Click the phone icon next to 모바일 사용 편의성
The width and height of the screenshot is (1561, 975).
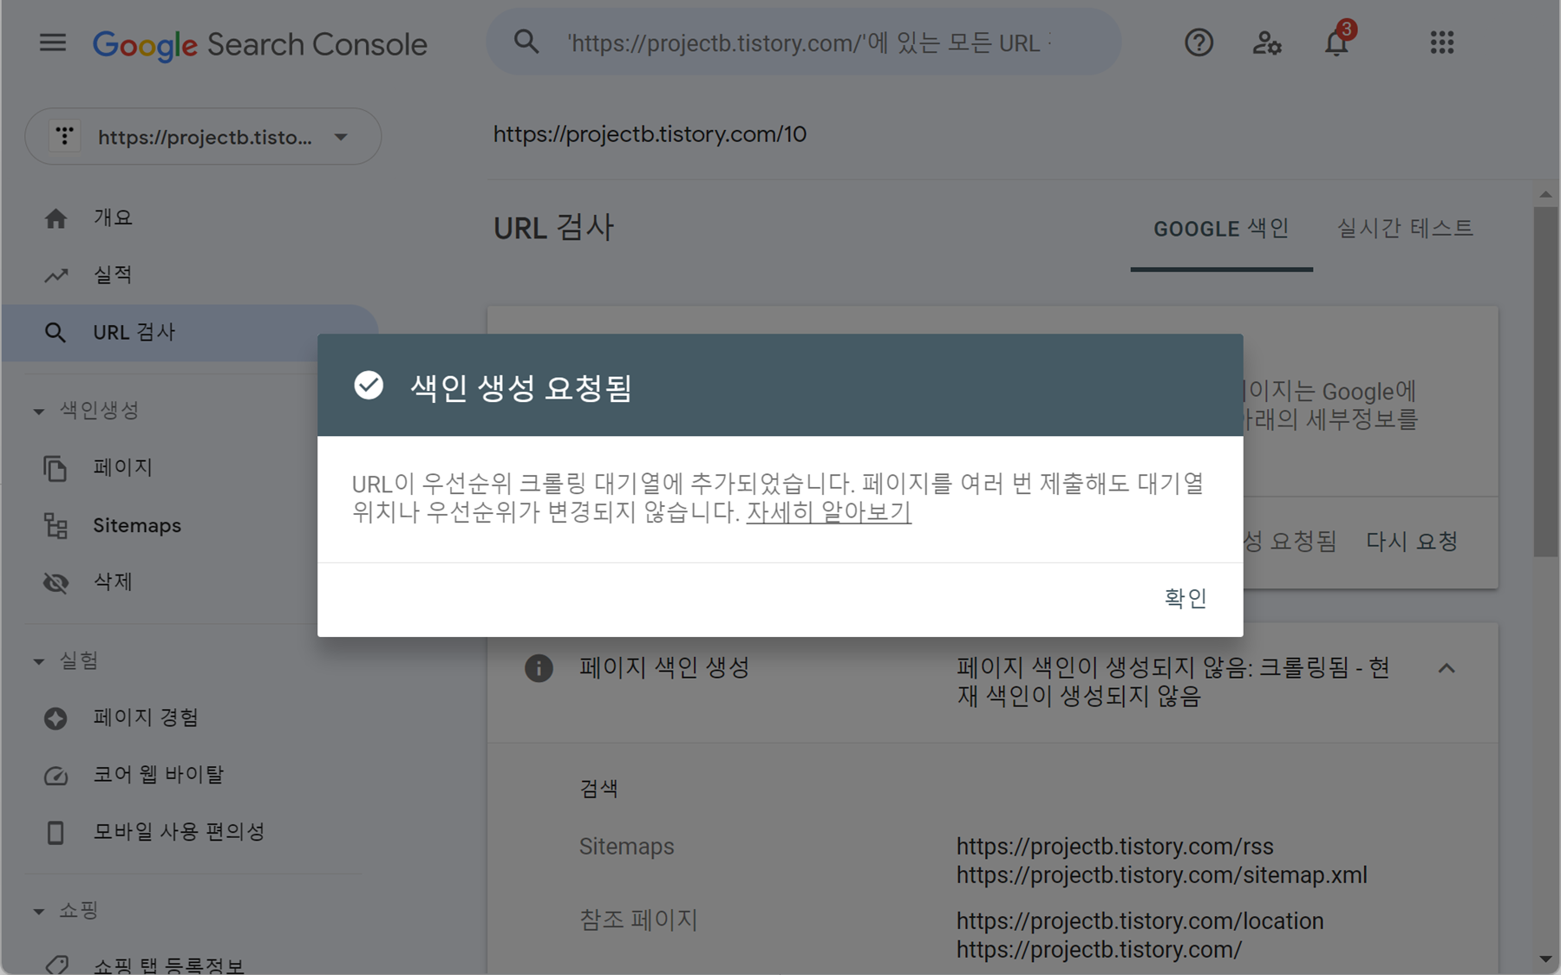click(x=56, y=833)
